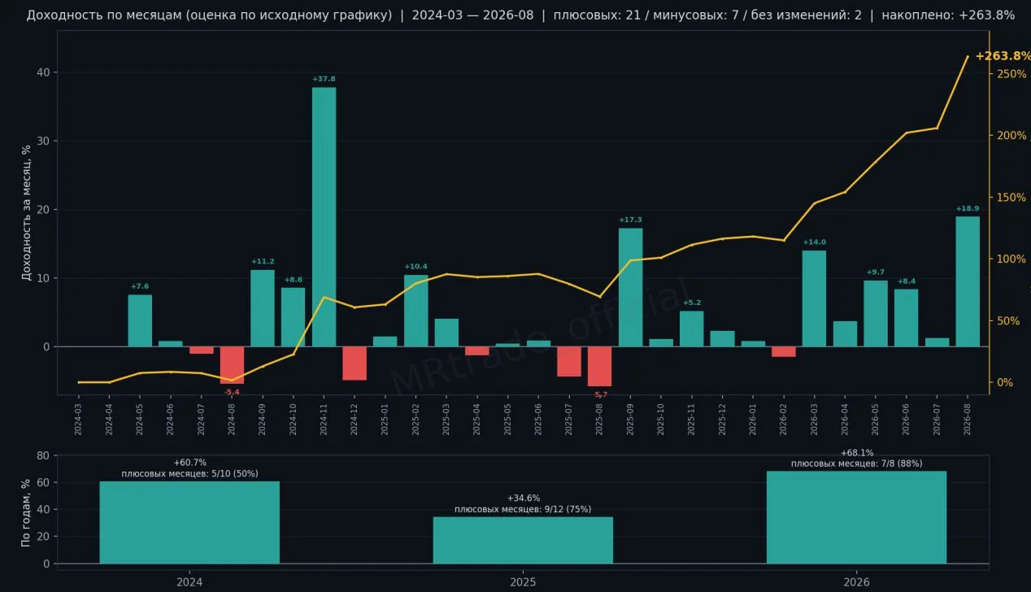Click the 2024-03 month axis label
The height and width of the screenshot is (592, 1031).
(x=79, y=420)
